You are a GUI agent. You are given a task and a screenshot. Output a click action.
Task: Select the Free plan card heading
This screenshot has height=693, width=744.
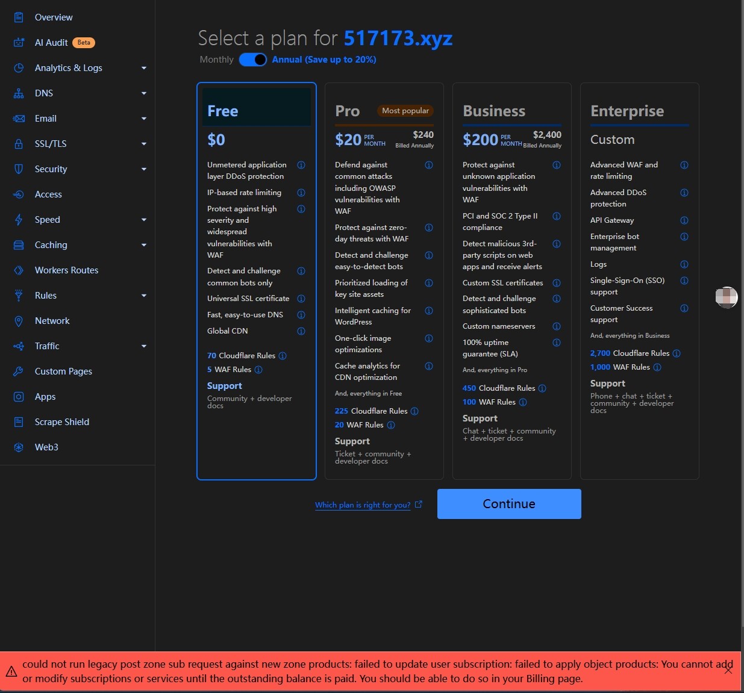[x=223, y=111]
